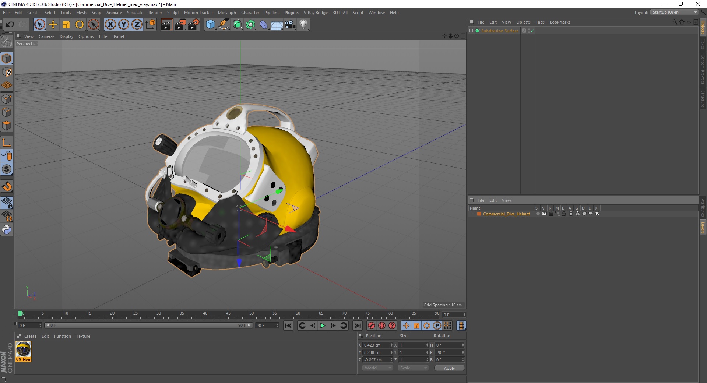Click the timeline at frame 45
The width and height of the screenshot is (707, 383).
pos(228,316)
